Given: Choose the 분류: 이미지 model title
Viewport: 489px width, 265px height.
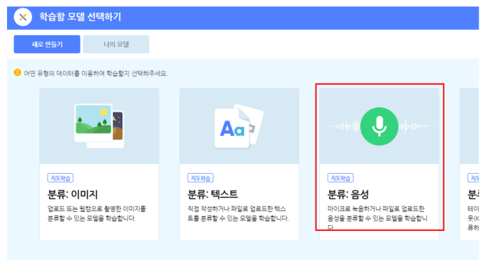Looking at the screenshot, I should pyautogui.click(x=73, y=195).
